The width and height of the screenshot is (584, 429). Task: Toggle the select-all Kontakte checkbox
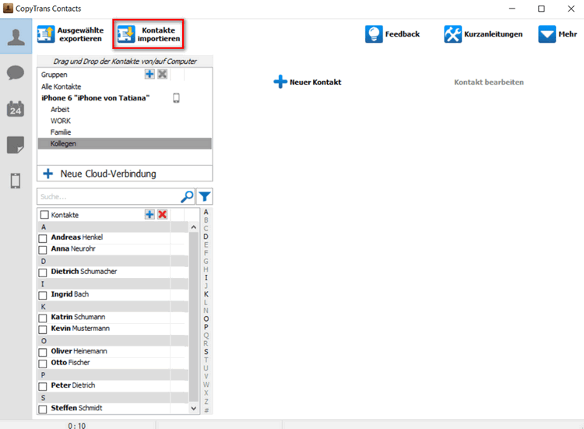44,215
